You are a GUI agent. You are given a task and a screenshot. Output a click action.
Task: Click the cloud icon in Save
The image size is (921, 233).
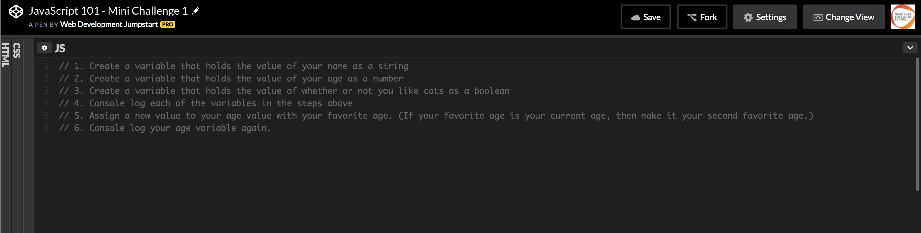coord(636,17)
